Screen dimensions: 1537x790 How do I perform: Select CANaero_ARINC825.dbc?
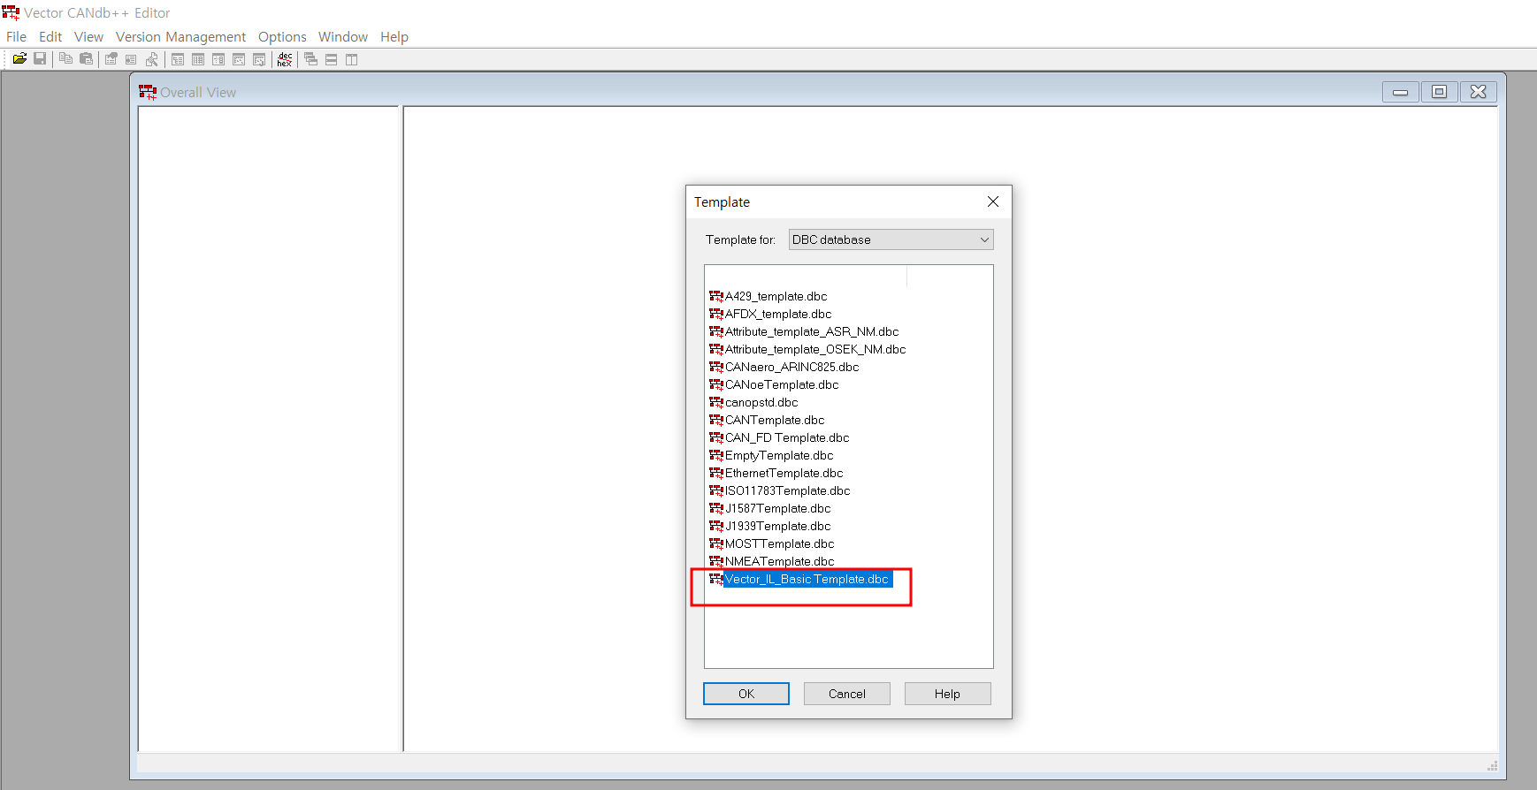791,367
